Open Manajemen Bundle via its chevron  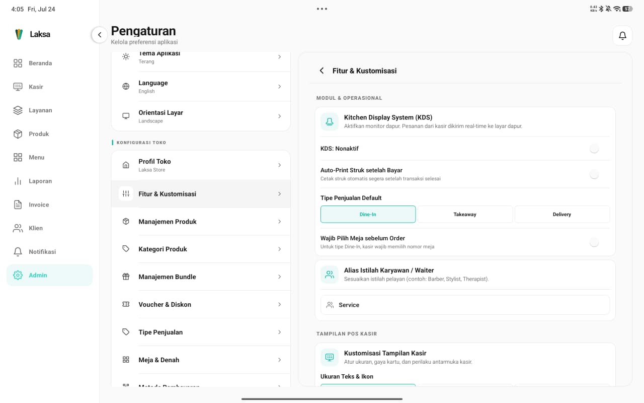coord(280,277)
